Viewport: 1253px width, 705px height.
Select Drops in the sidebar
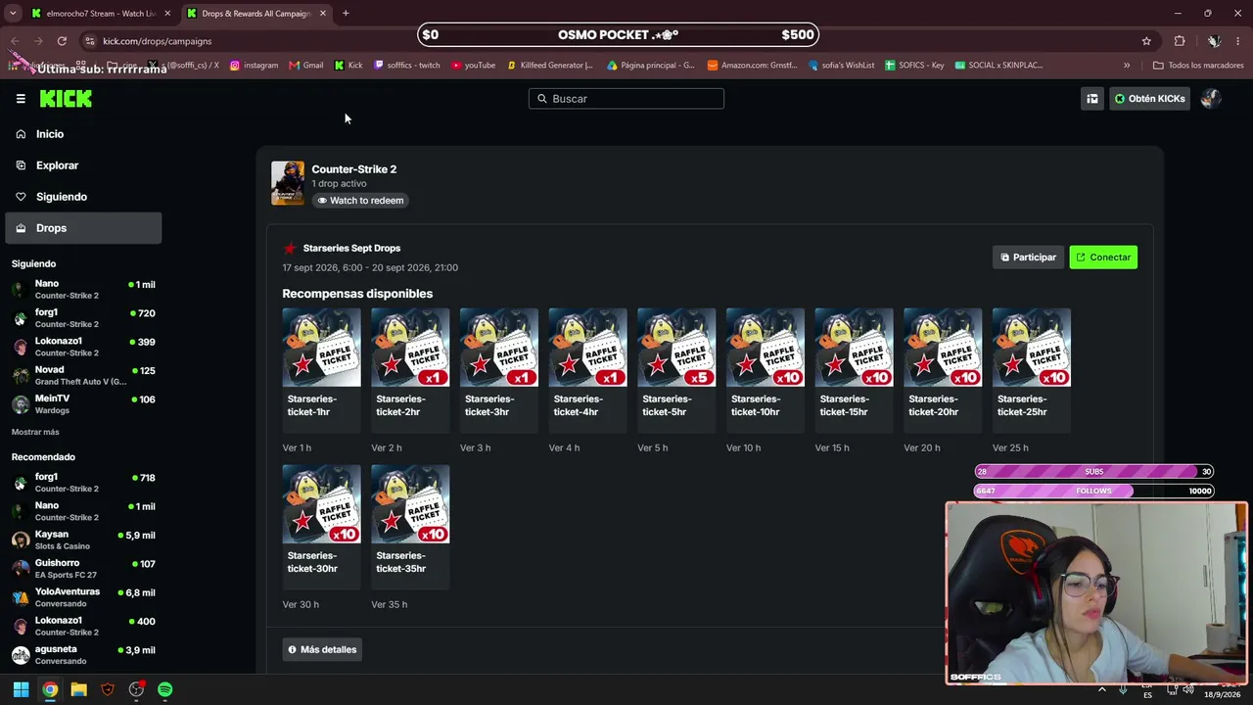pos(83,228)
